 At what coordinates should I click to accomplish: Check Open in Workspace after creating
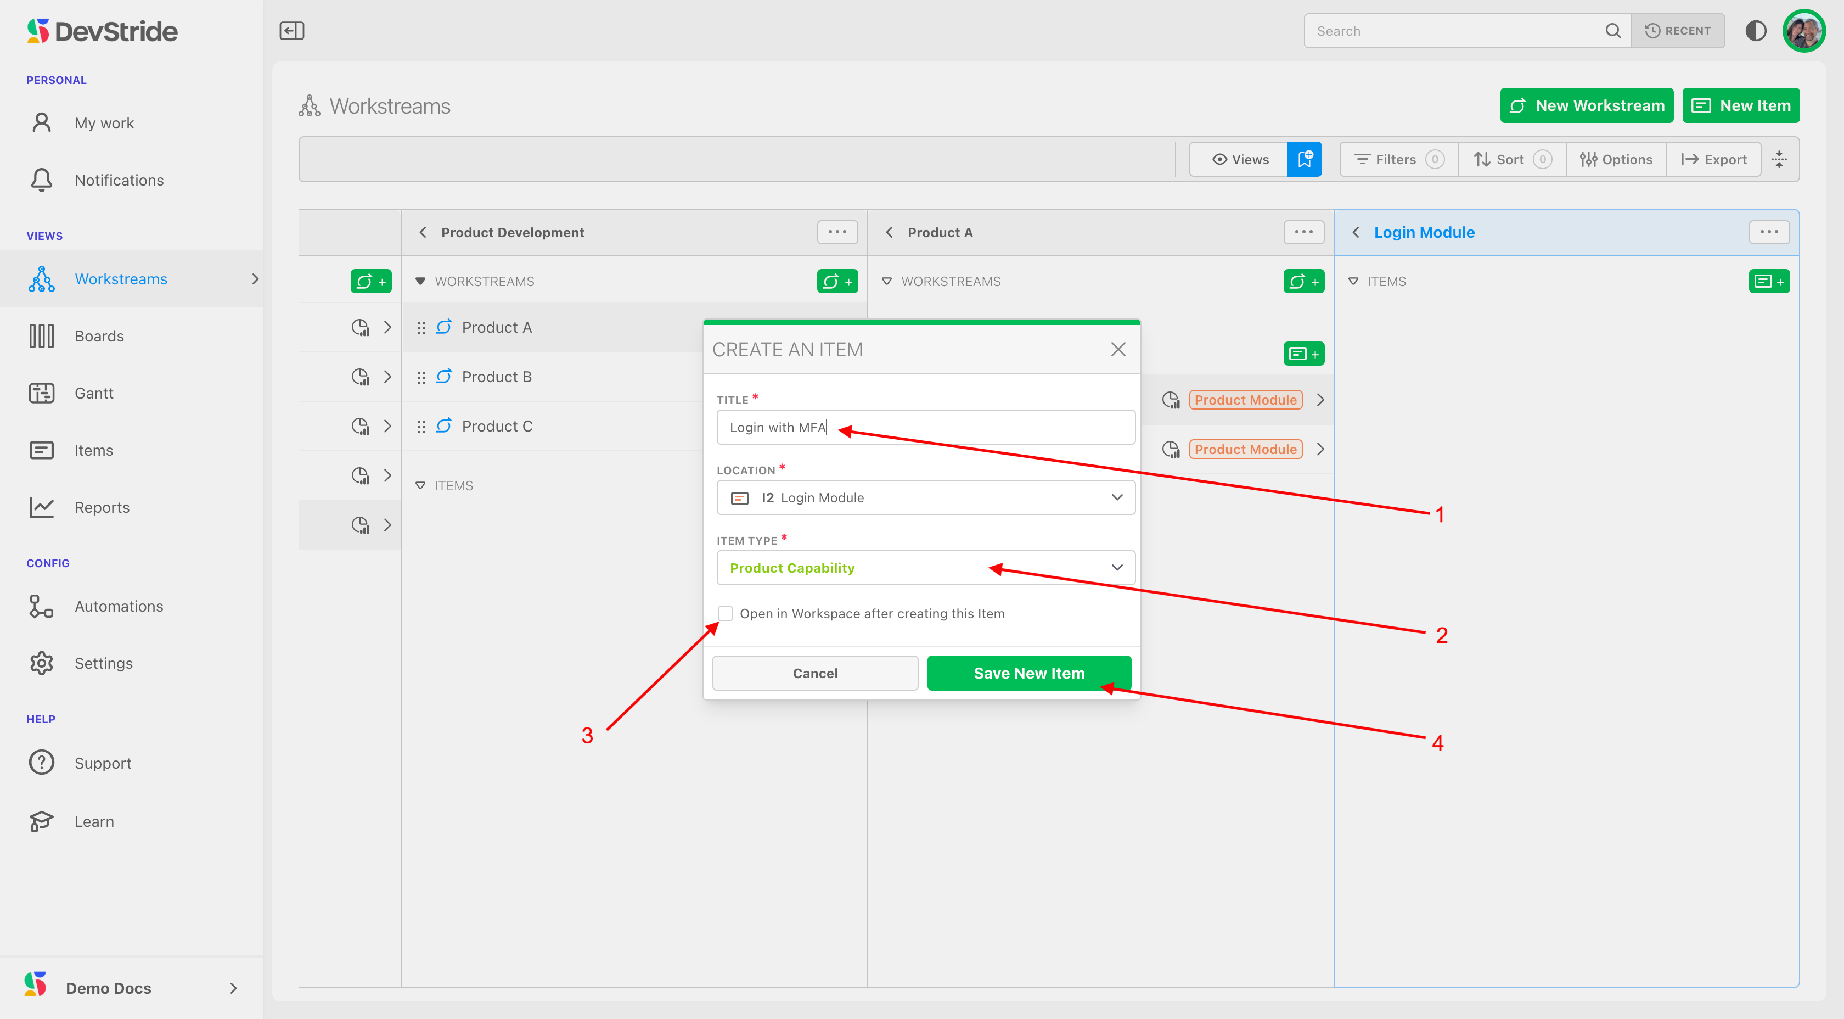(725, 614)
